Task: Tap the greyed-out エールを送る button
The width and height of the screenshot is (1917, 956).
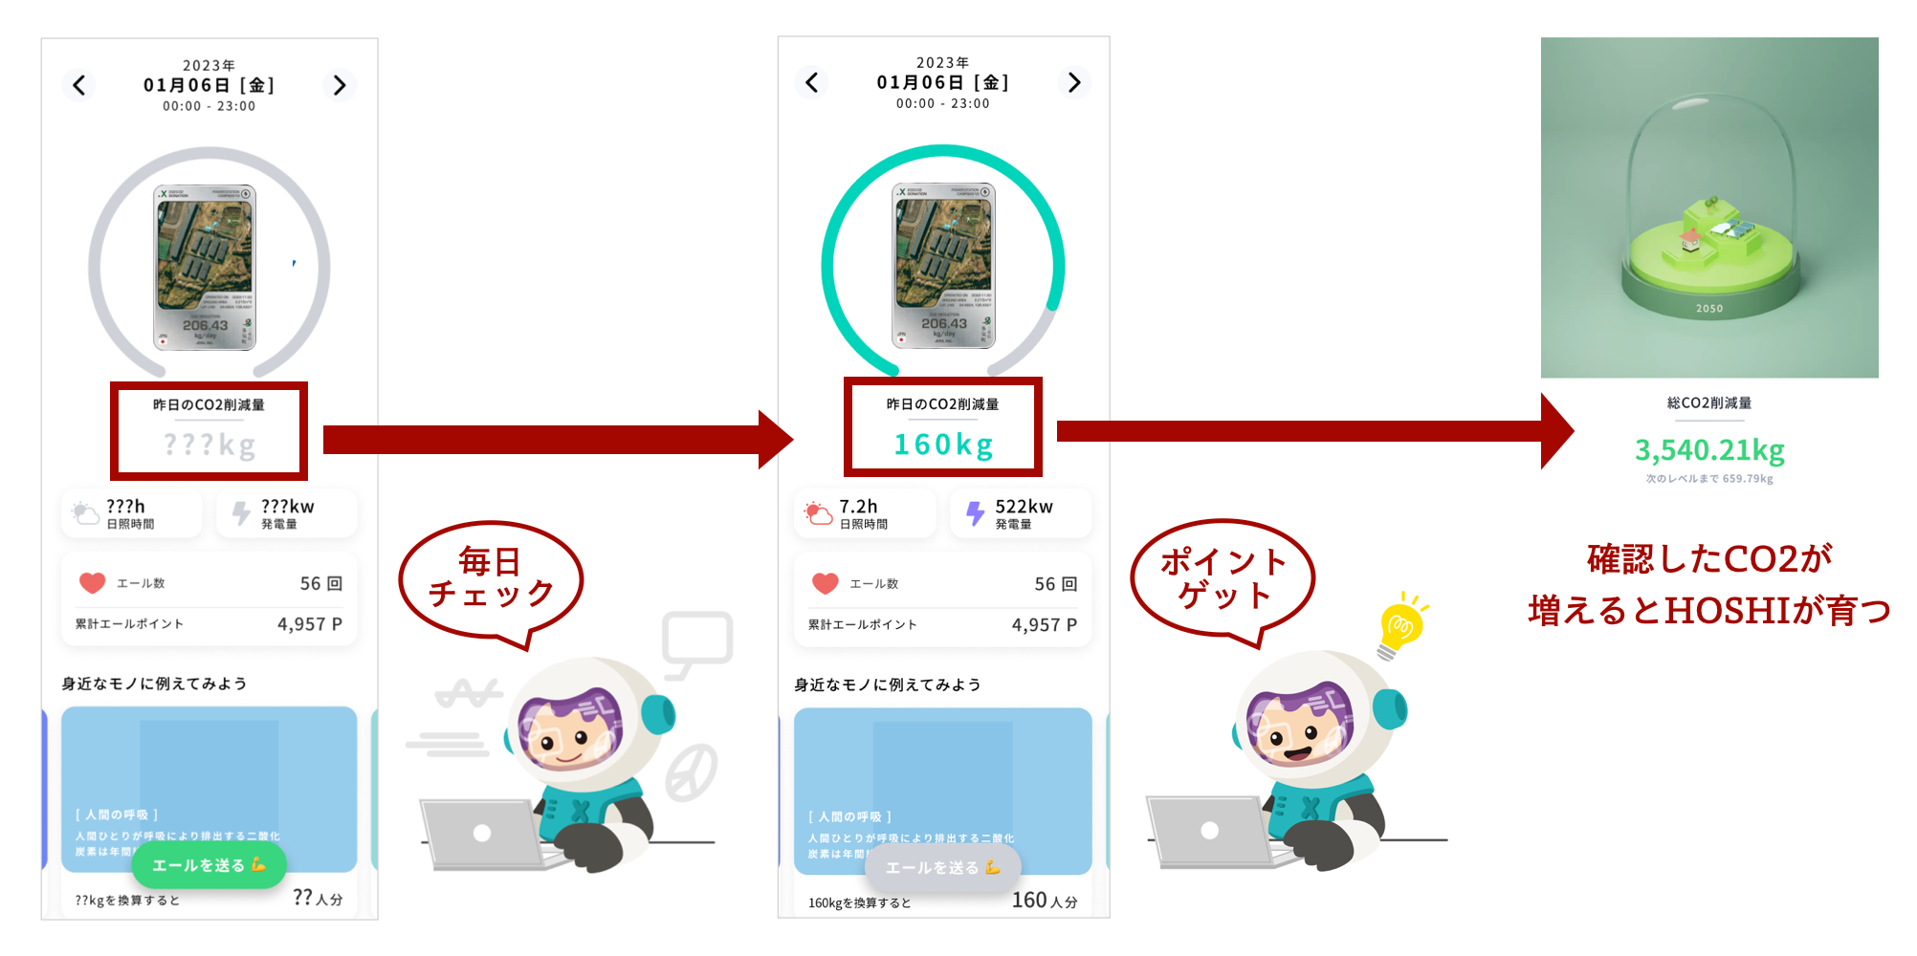Action: point(942,867)
